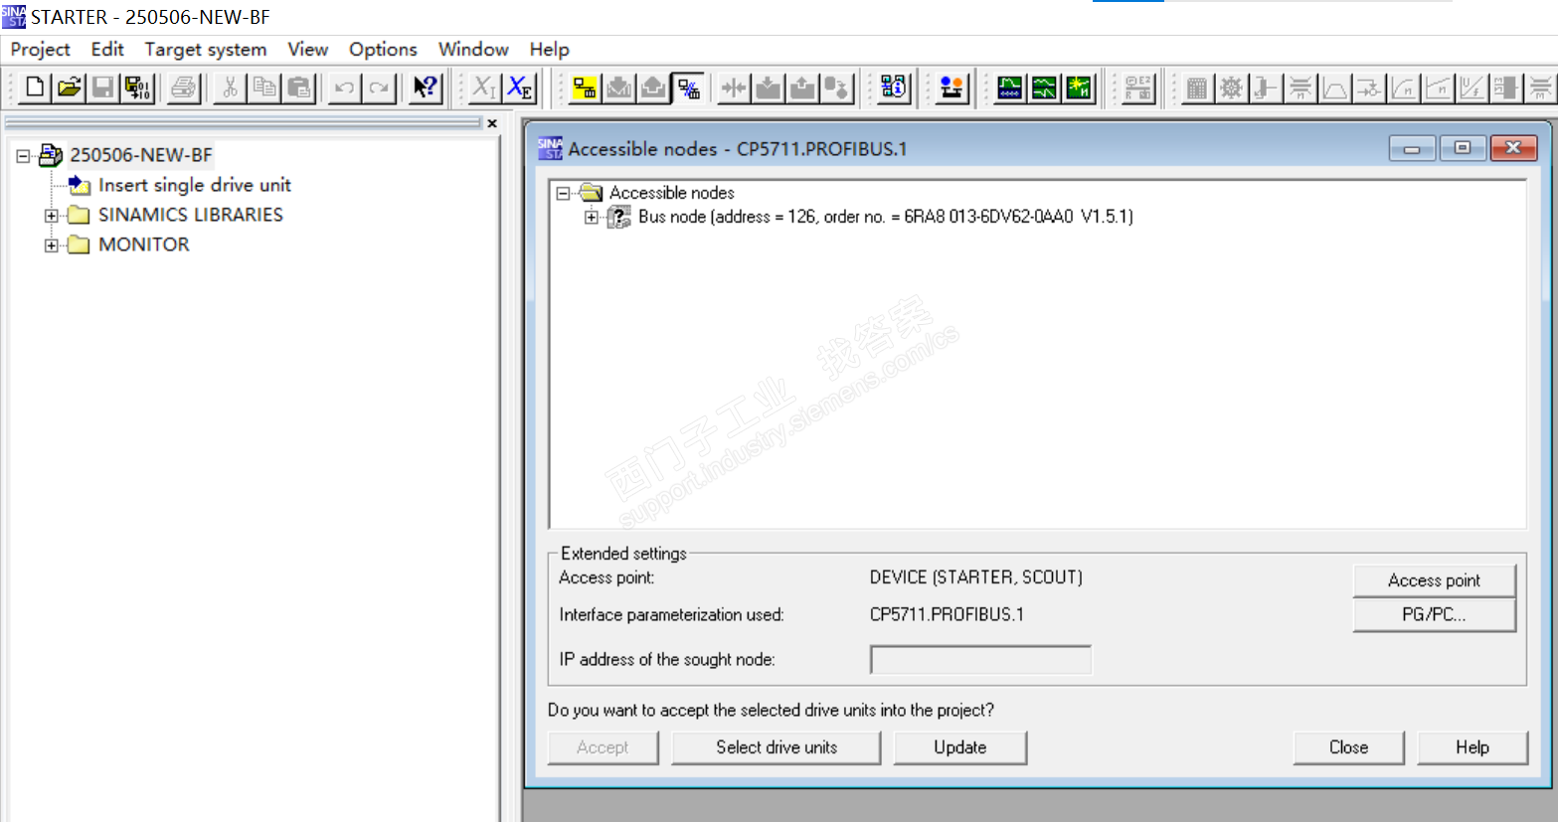Click the gray gear wheel toolbar icon
The width and height of the screenshot is (1558, 822).
click(x=1232, y=87)
